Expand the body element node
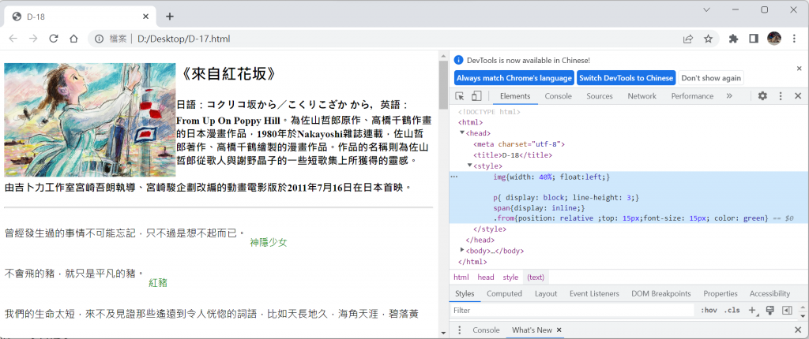The height and width of the screenshot is (339, 809). (462, 251)
